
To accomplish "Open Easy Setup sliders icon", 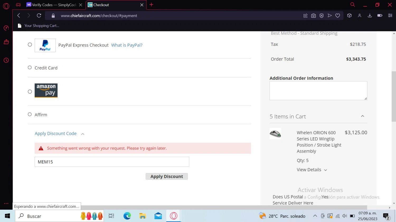I will [390, 16].
